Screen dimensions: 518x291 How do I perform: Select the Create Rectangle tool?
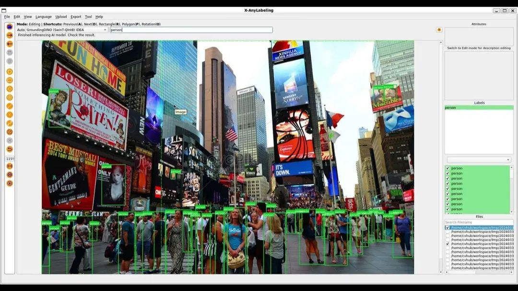[10, 80]
